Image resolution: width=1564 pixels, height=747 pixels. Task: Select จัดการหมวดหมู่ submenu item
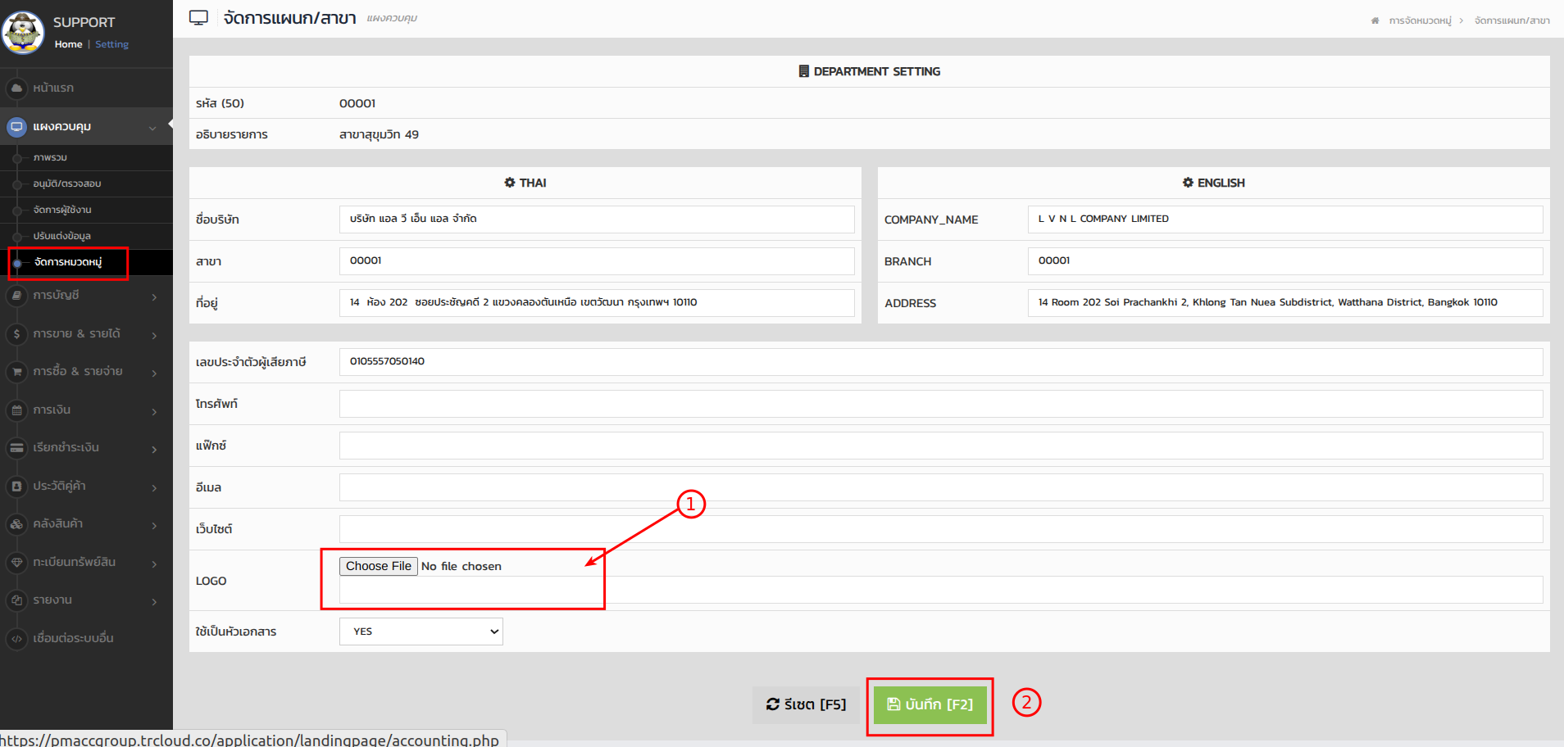pos(68,262)
